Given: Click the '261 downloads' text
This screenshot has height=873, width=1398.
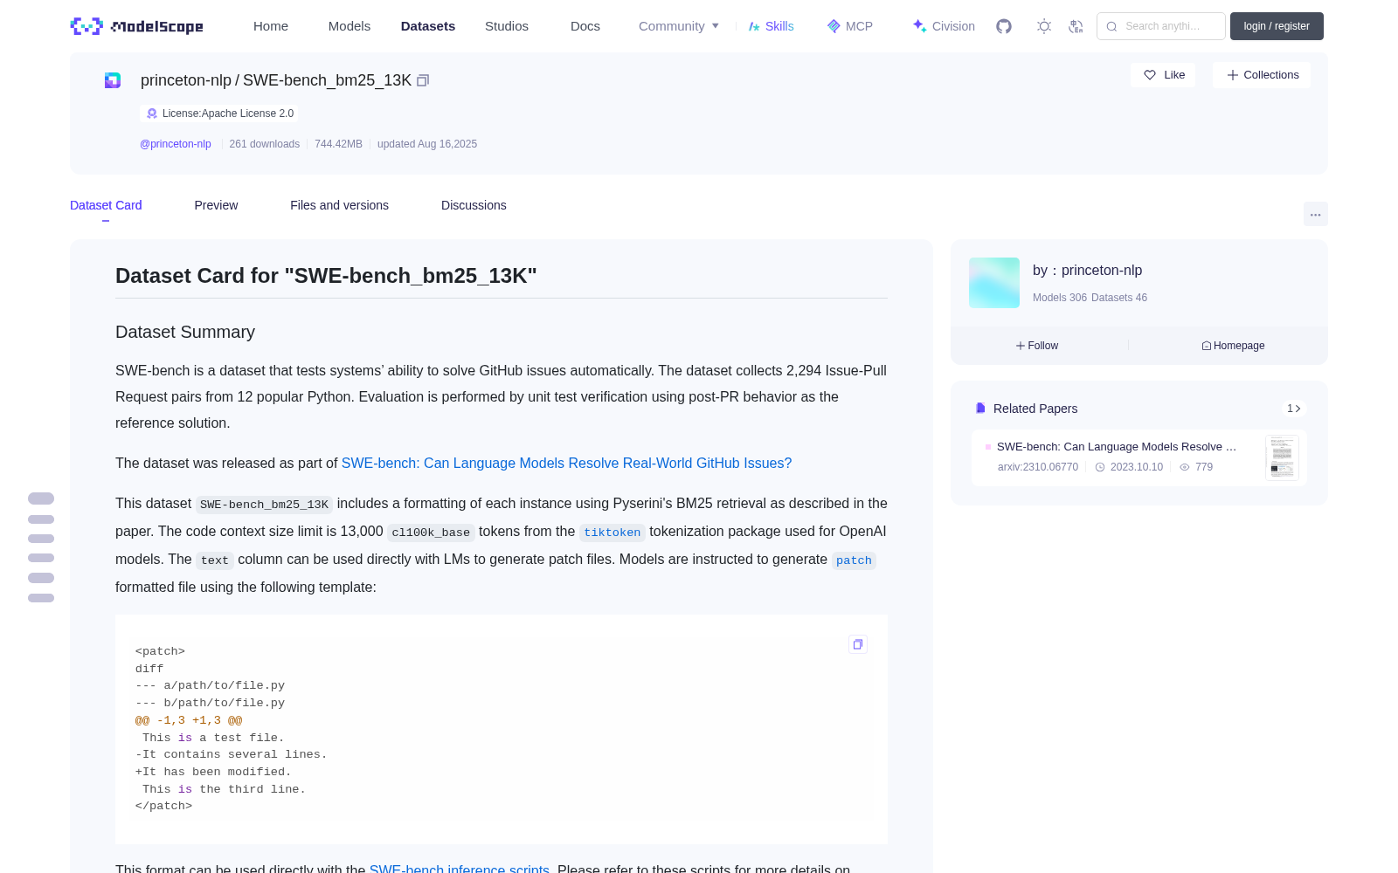Looking at the screenshot, I should point(265,144).
